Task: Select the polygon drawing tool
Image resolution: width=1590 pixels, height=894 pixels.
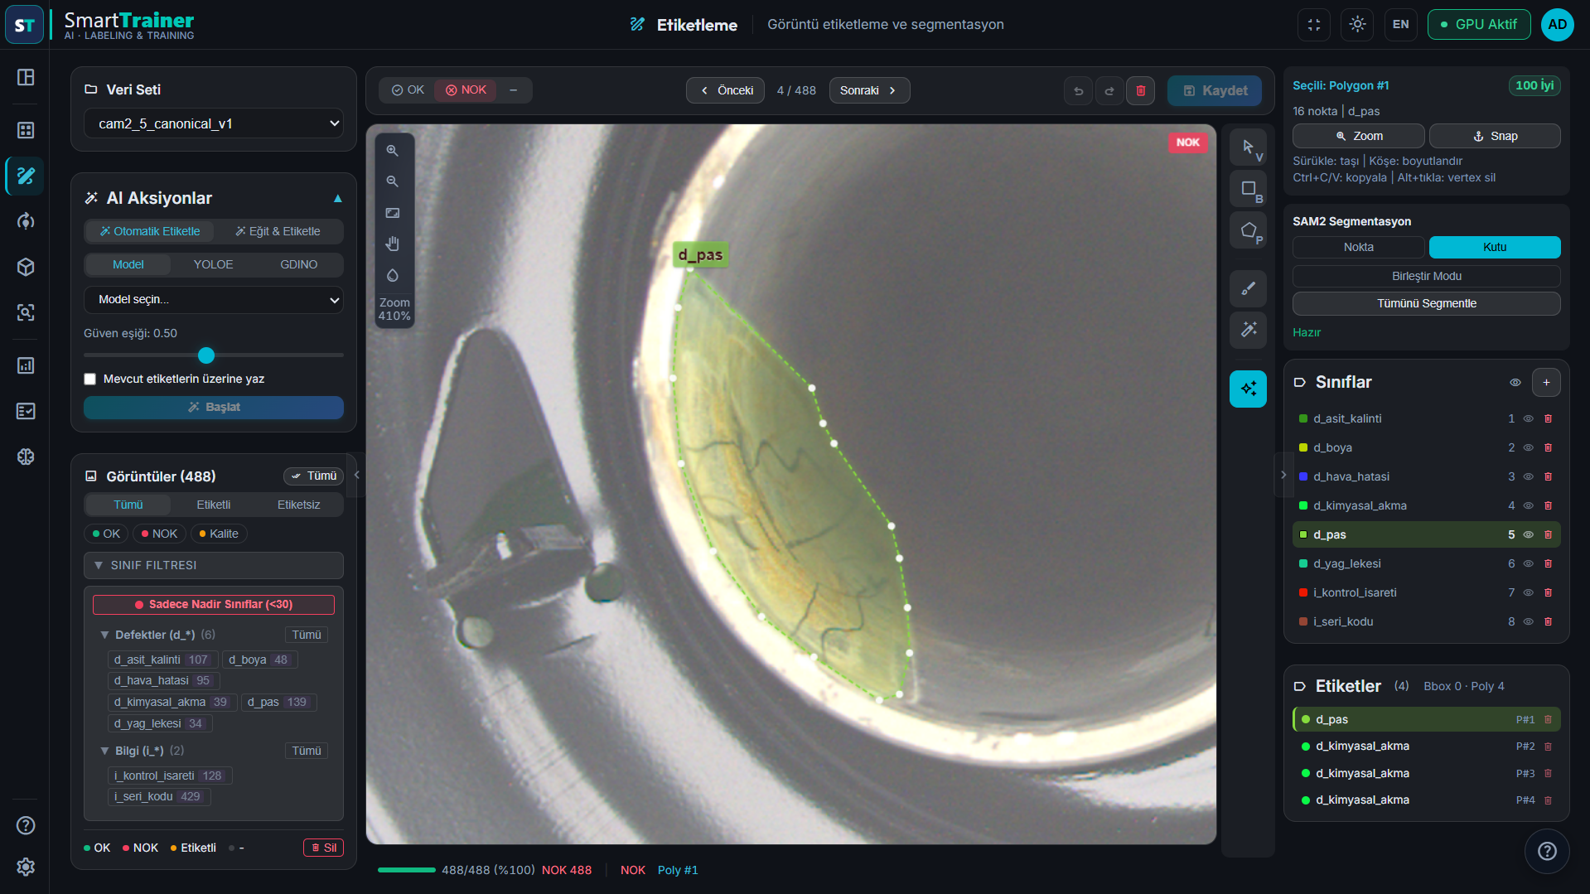Action: (x=1248, y=230)
